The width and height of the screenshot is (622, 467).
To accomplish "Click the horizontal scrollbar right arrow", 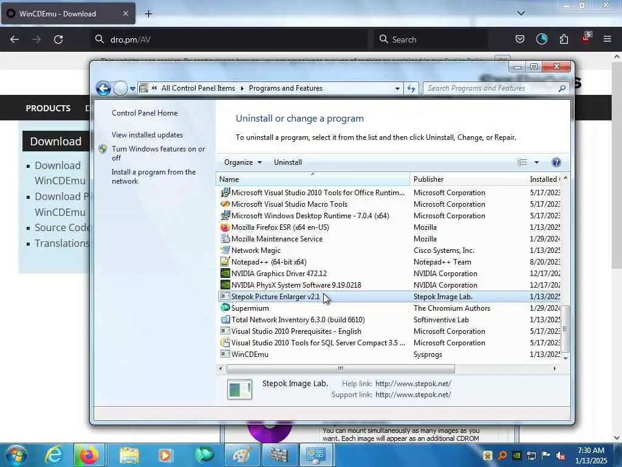I will point(555,368).
